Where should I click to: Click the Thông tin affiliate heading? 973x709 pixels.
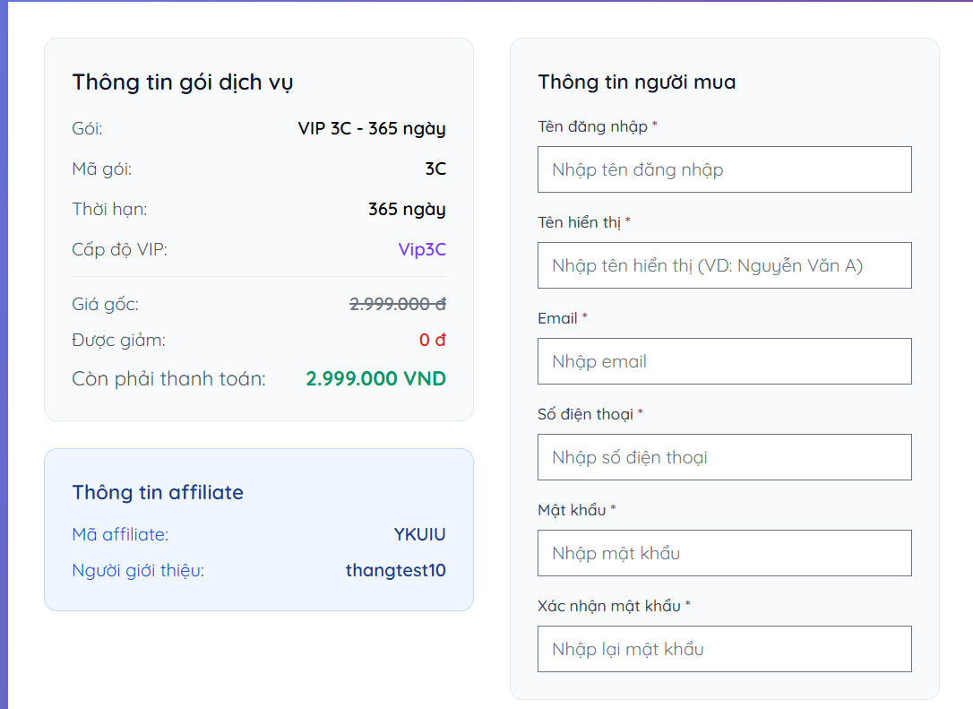(x=158, y=493)
